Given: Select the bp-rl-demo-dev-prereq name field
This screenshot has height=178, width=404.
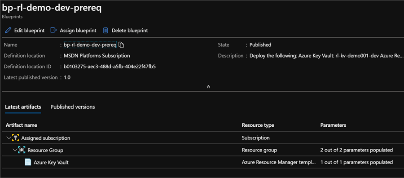Looking at the screenshot, I should coord(90,45).
